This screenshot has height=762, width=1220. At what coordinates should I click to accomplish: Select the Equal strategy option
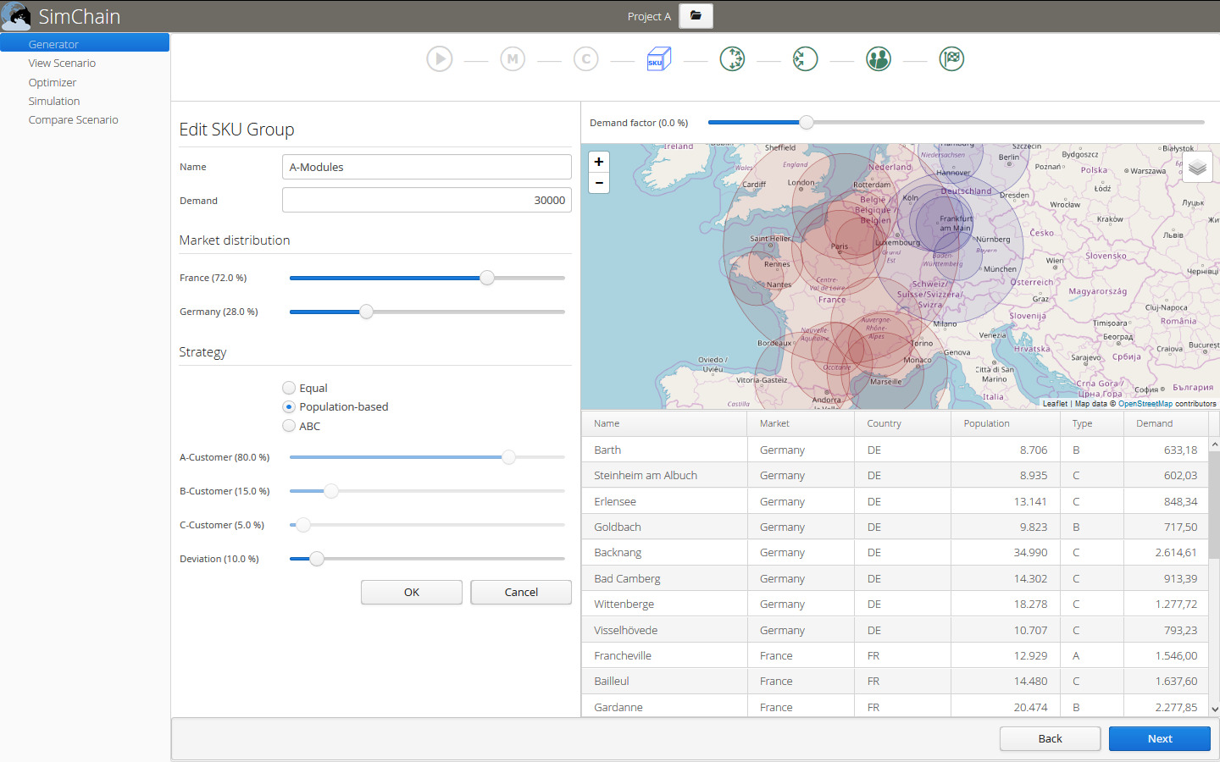[x=289, y=388]
